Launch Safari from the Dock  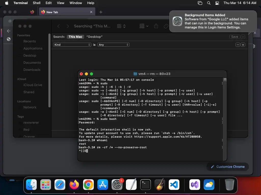pos(60,185)
